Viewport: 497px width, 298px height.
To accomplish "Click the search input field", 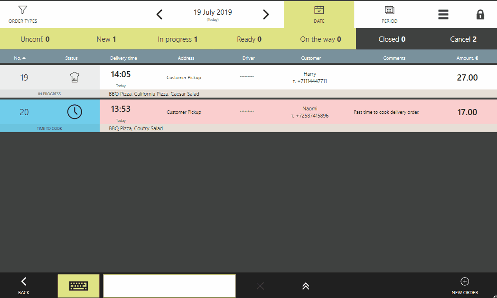I will coord(169,286).
